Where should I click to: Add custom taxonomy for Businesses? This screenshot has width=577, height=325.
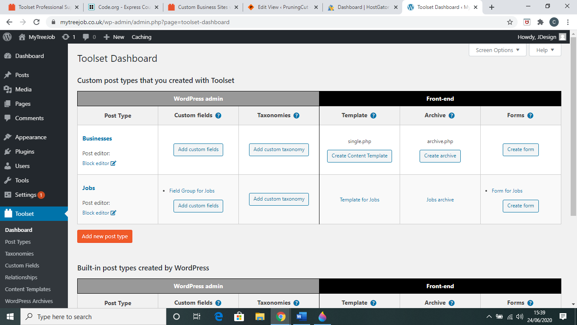[x=279, y=149]
